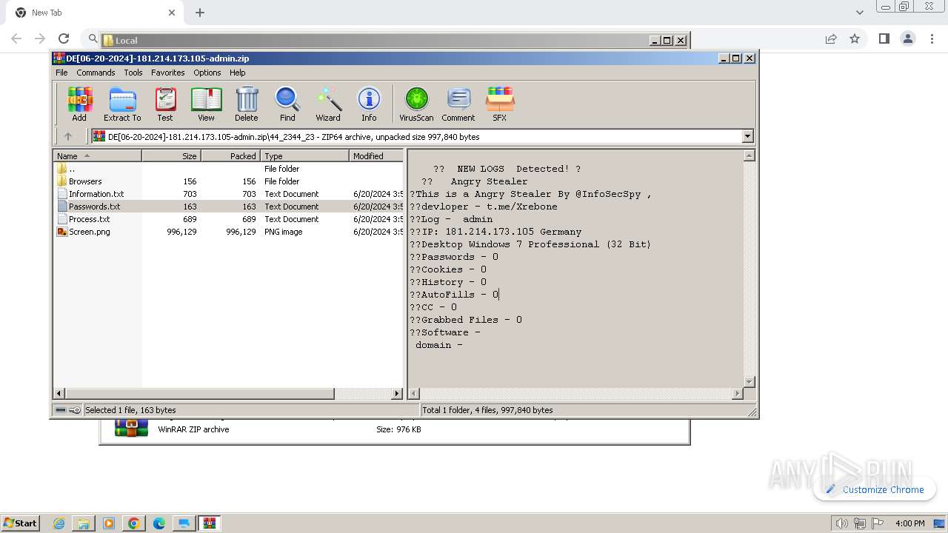Sort by Modified column header
Image resolution: width=948 pixels, height=533 pixels.
click(x=376, y=155)
